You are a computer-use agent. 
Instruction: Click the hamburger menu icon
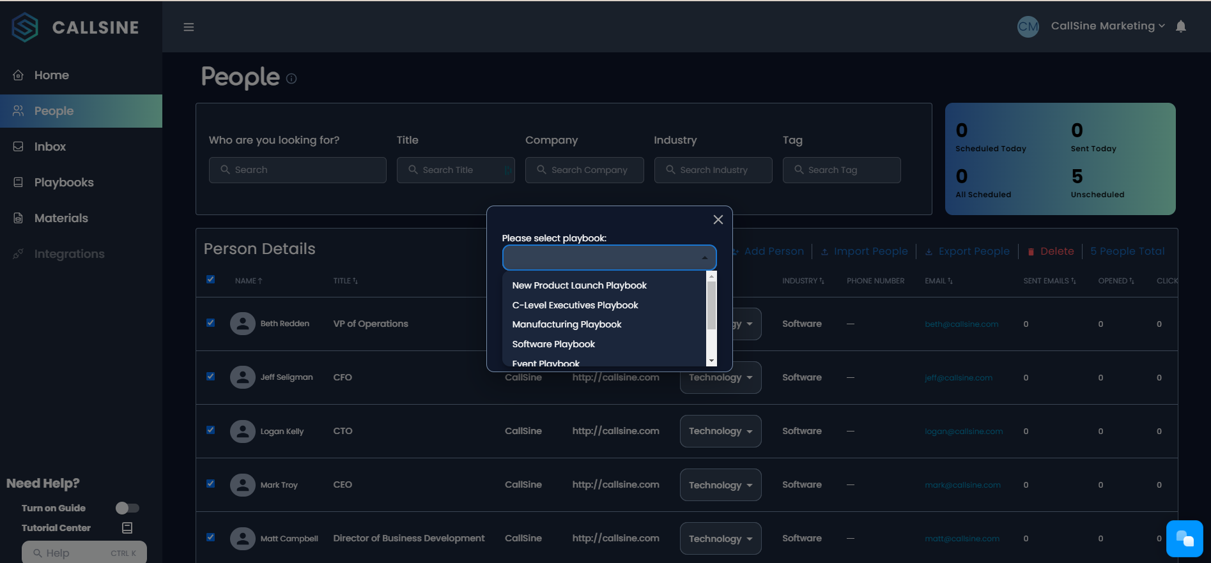[189, 27]
